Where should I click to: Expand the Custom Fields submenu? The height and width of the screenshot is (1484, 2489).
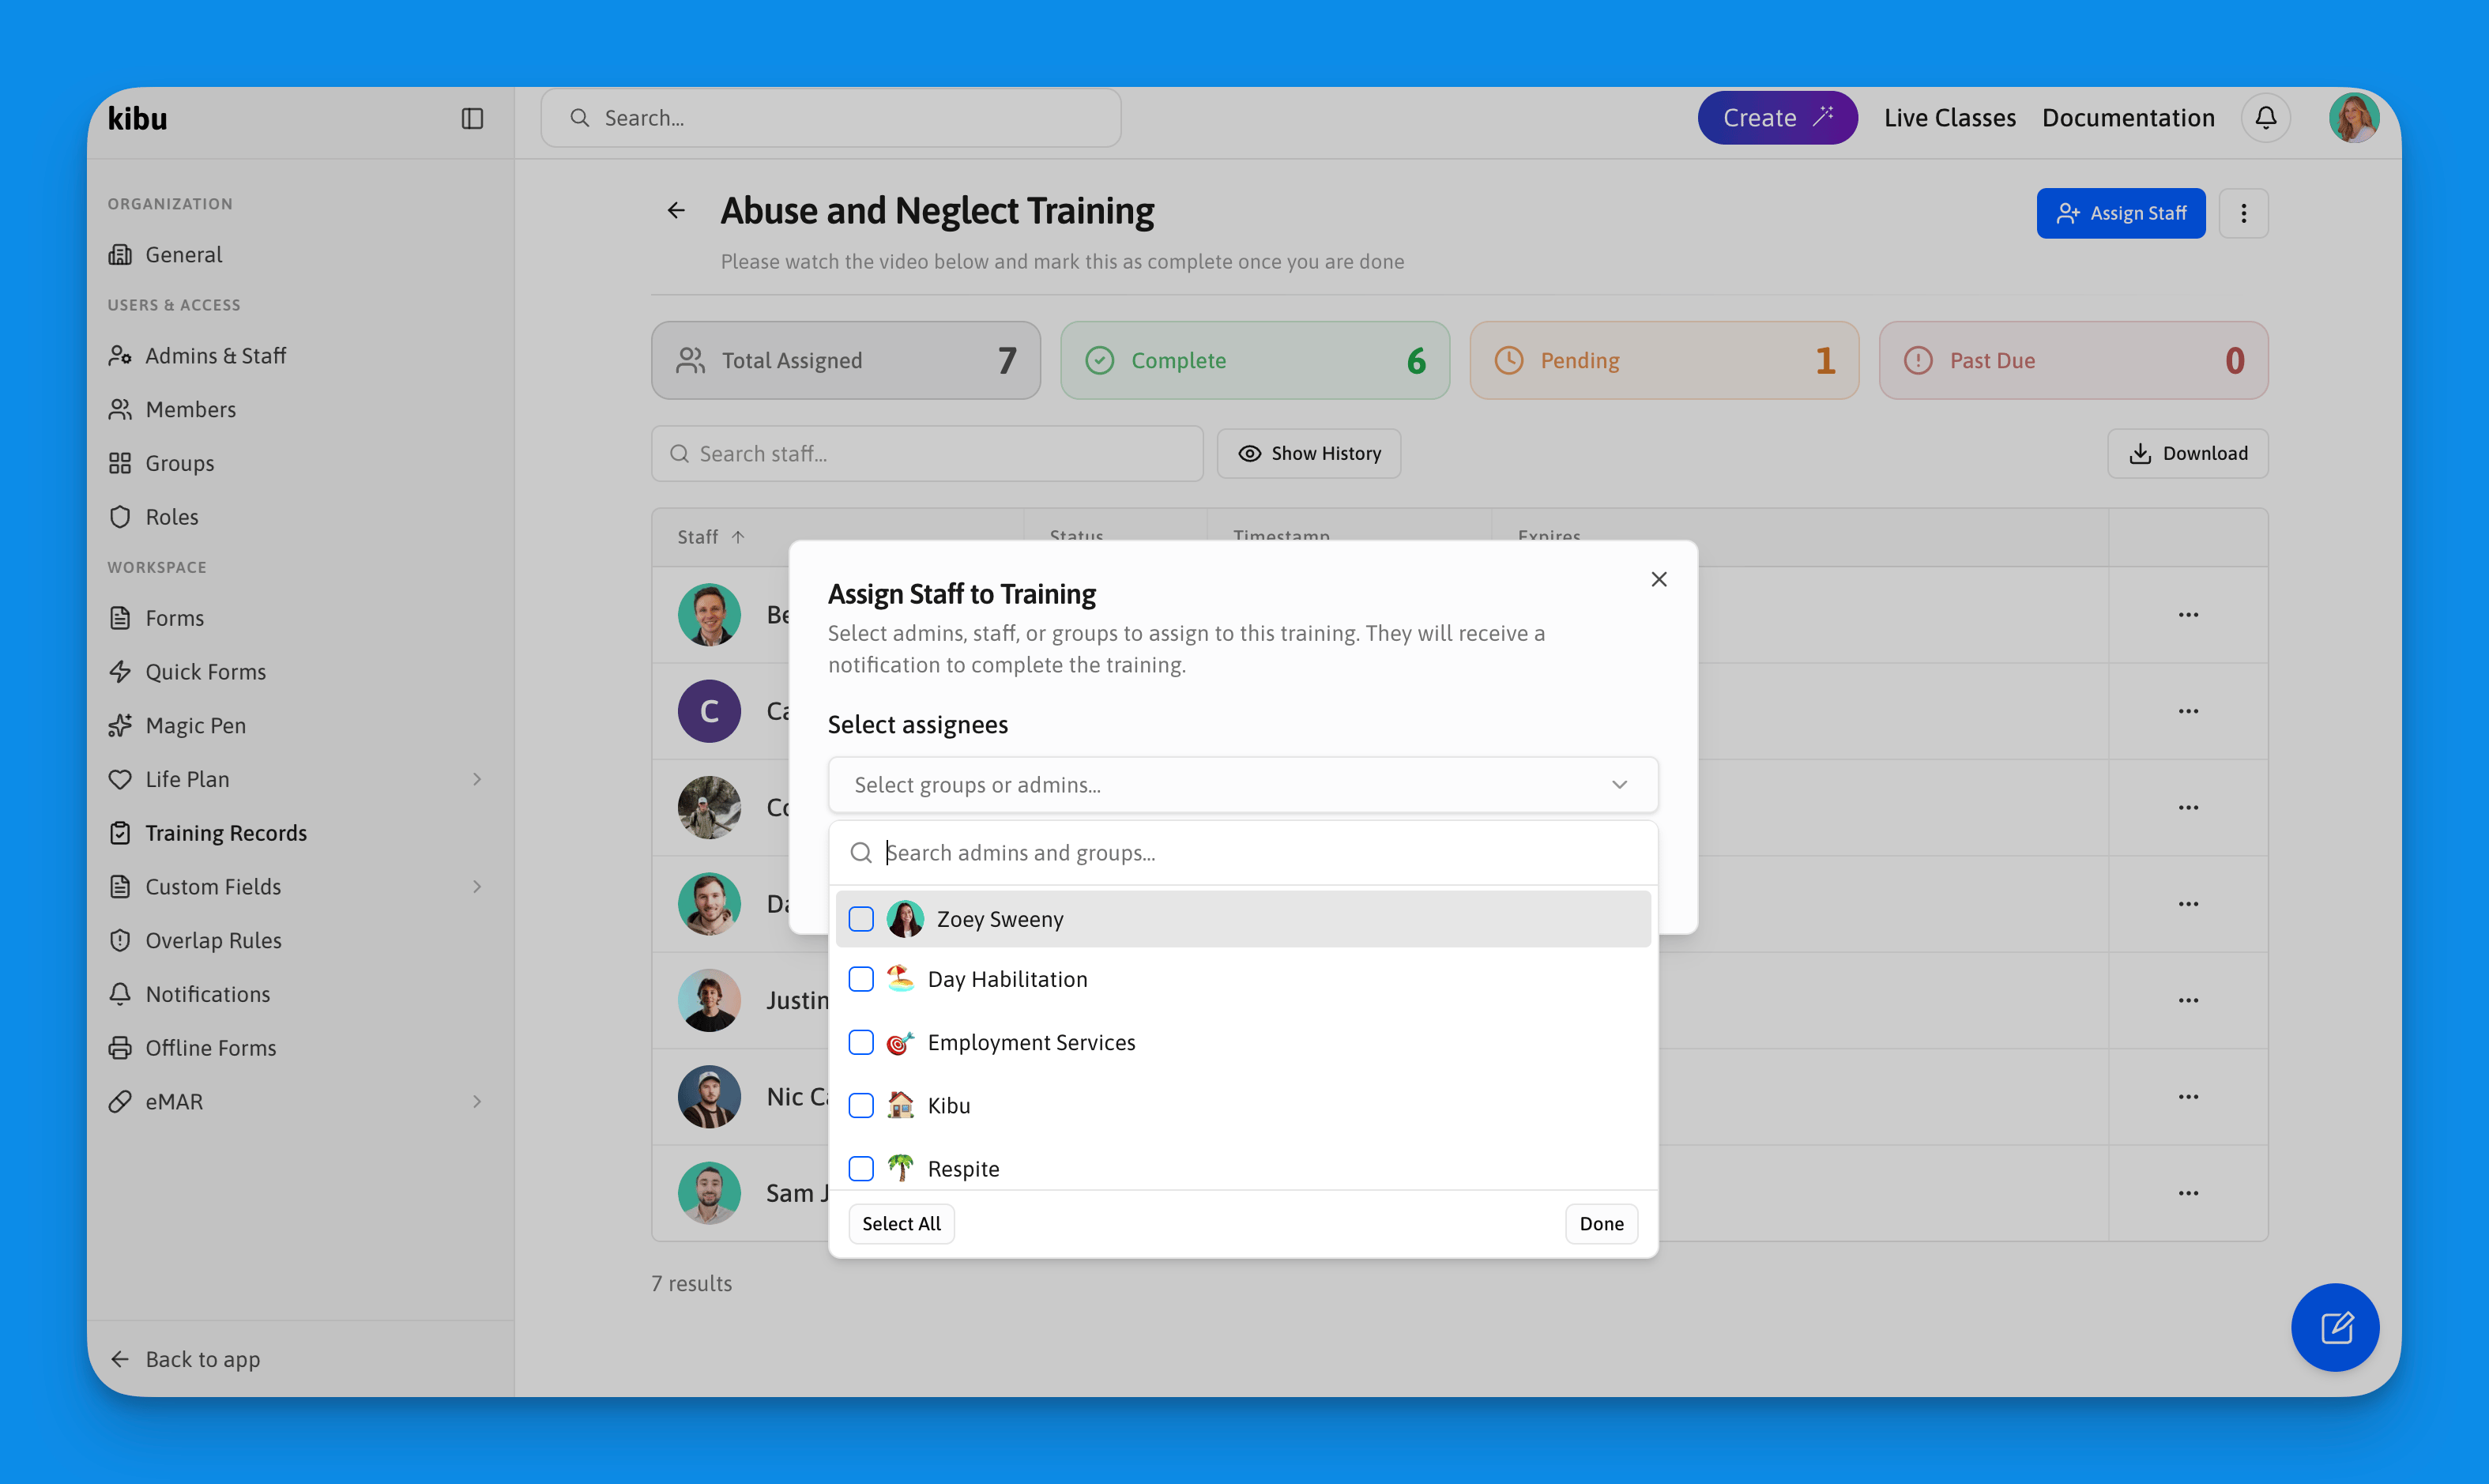tap(477, 886)
